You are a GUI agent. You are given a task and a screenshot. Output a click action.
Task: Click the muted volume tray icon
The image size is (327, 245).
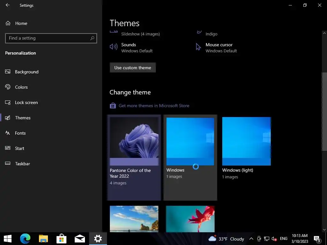(x=274, y=239)
